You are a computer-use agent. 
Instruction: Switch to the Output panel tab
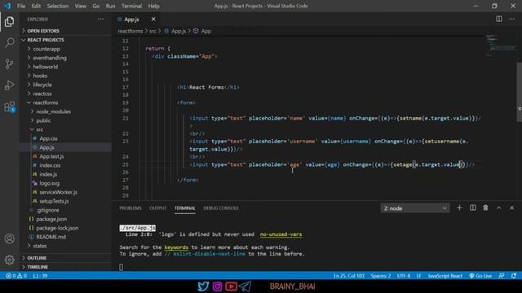coord(157,208)
